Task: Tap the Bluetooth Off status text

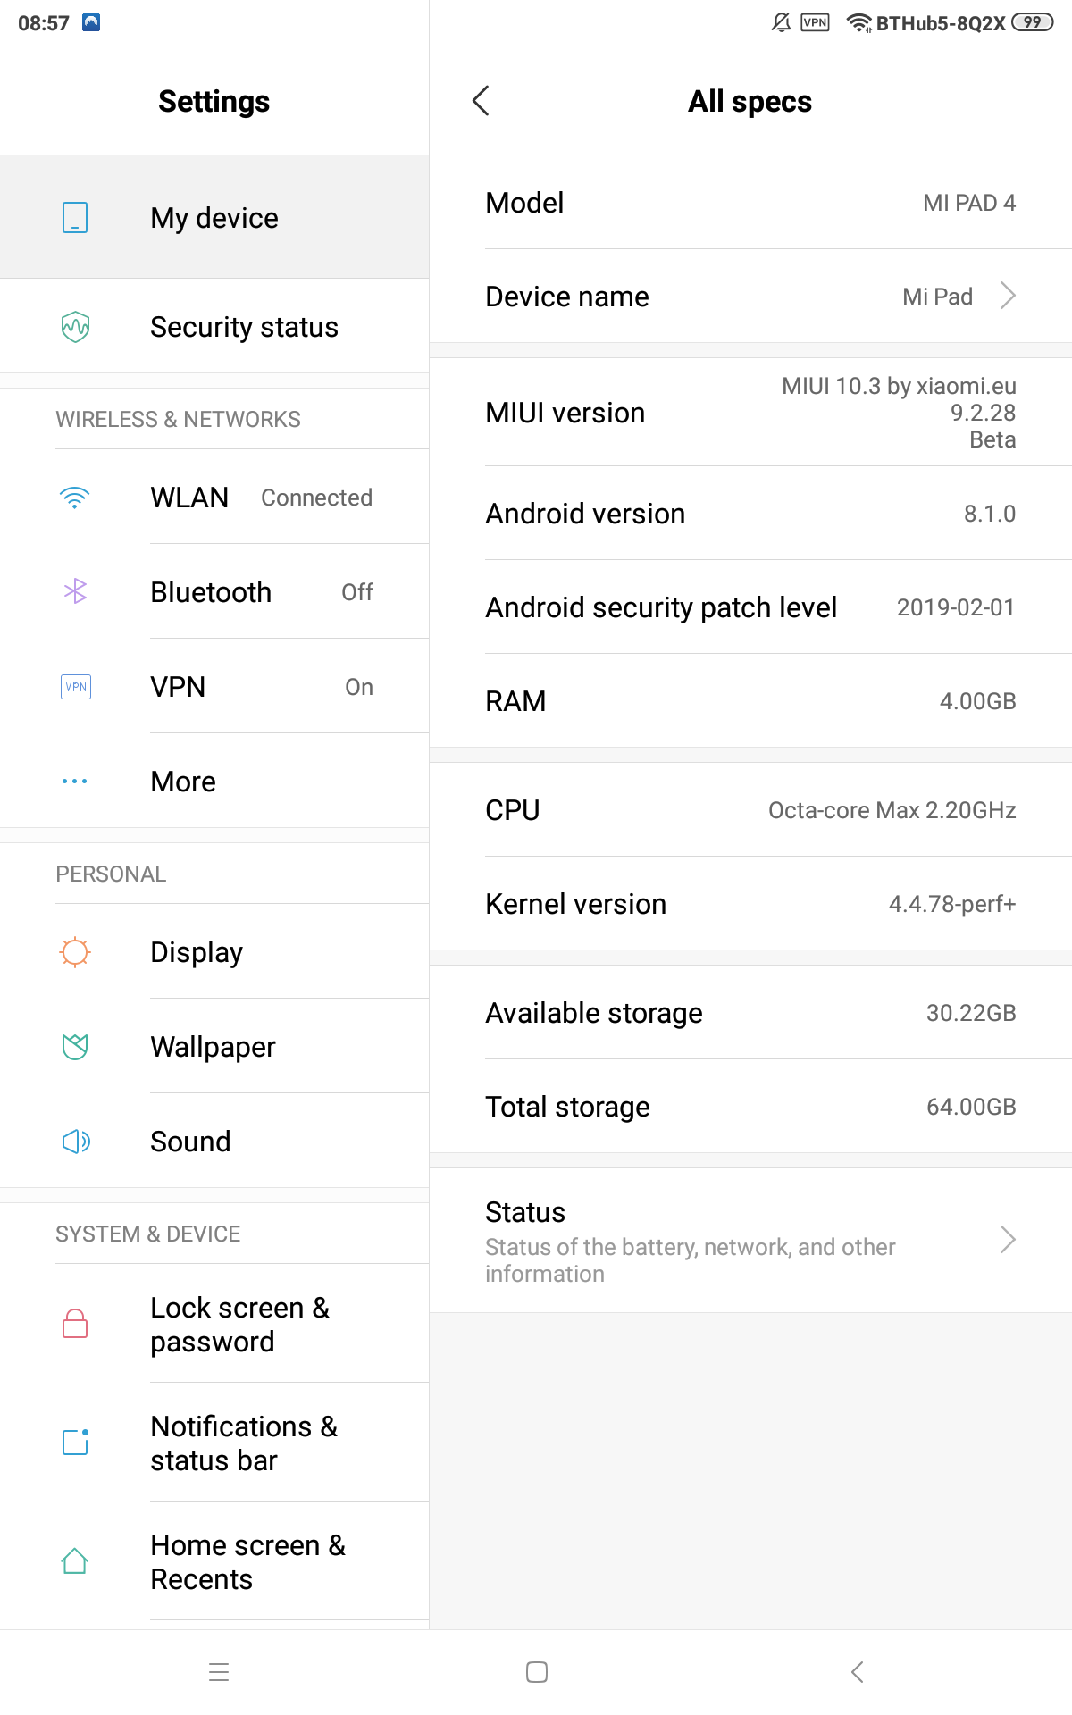Action: [x=357, y=592]
